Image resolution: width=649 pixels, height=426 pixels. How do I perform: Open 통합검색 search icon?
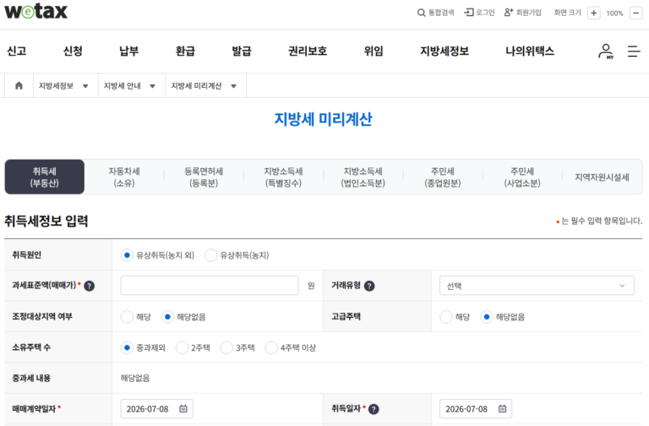tap(422, 13)
